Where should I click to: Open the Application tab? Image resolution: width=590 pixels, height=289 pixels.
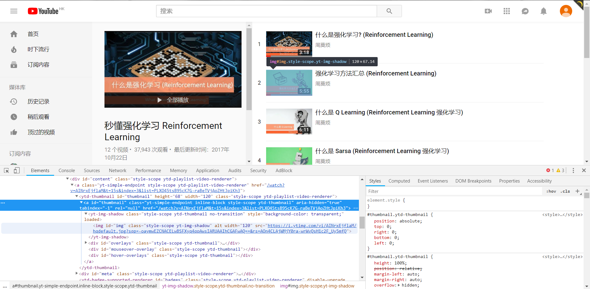click(208, 171)
